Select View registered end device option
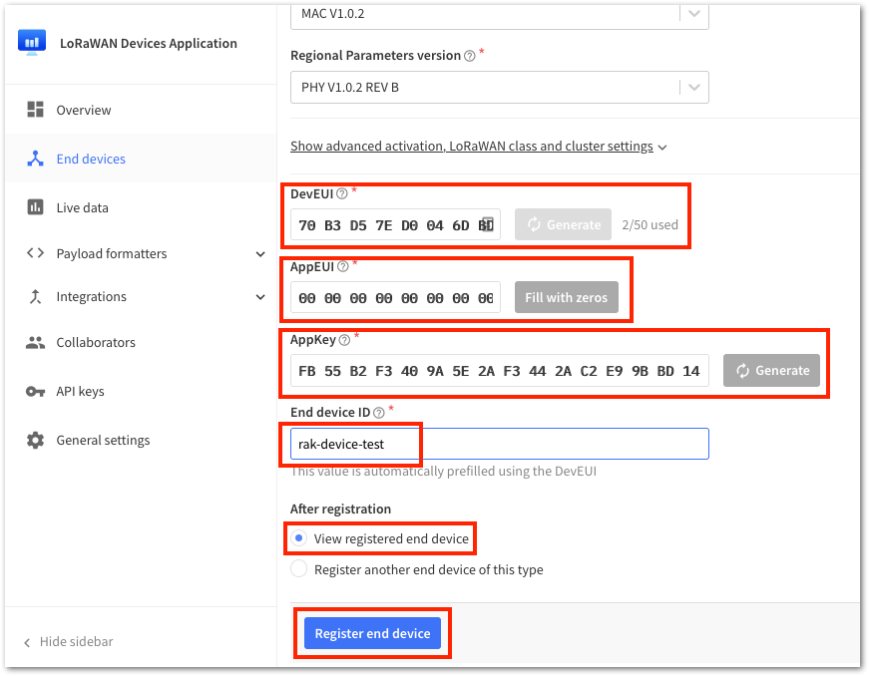Screen dimensions: 869x676 coord(380,538)
